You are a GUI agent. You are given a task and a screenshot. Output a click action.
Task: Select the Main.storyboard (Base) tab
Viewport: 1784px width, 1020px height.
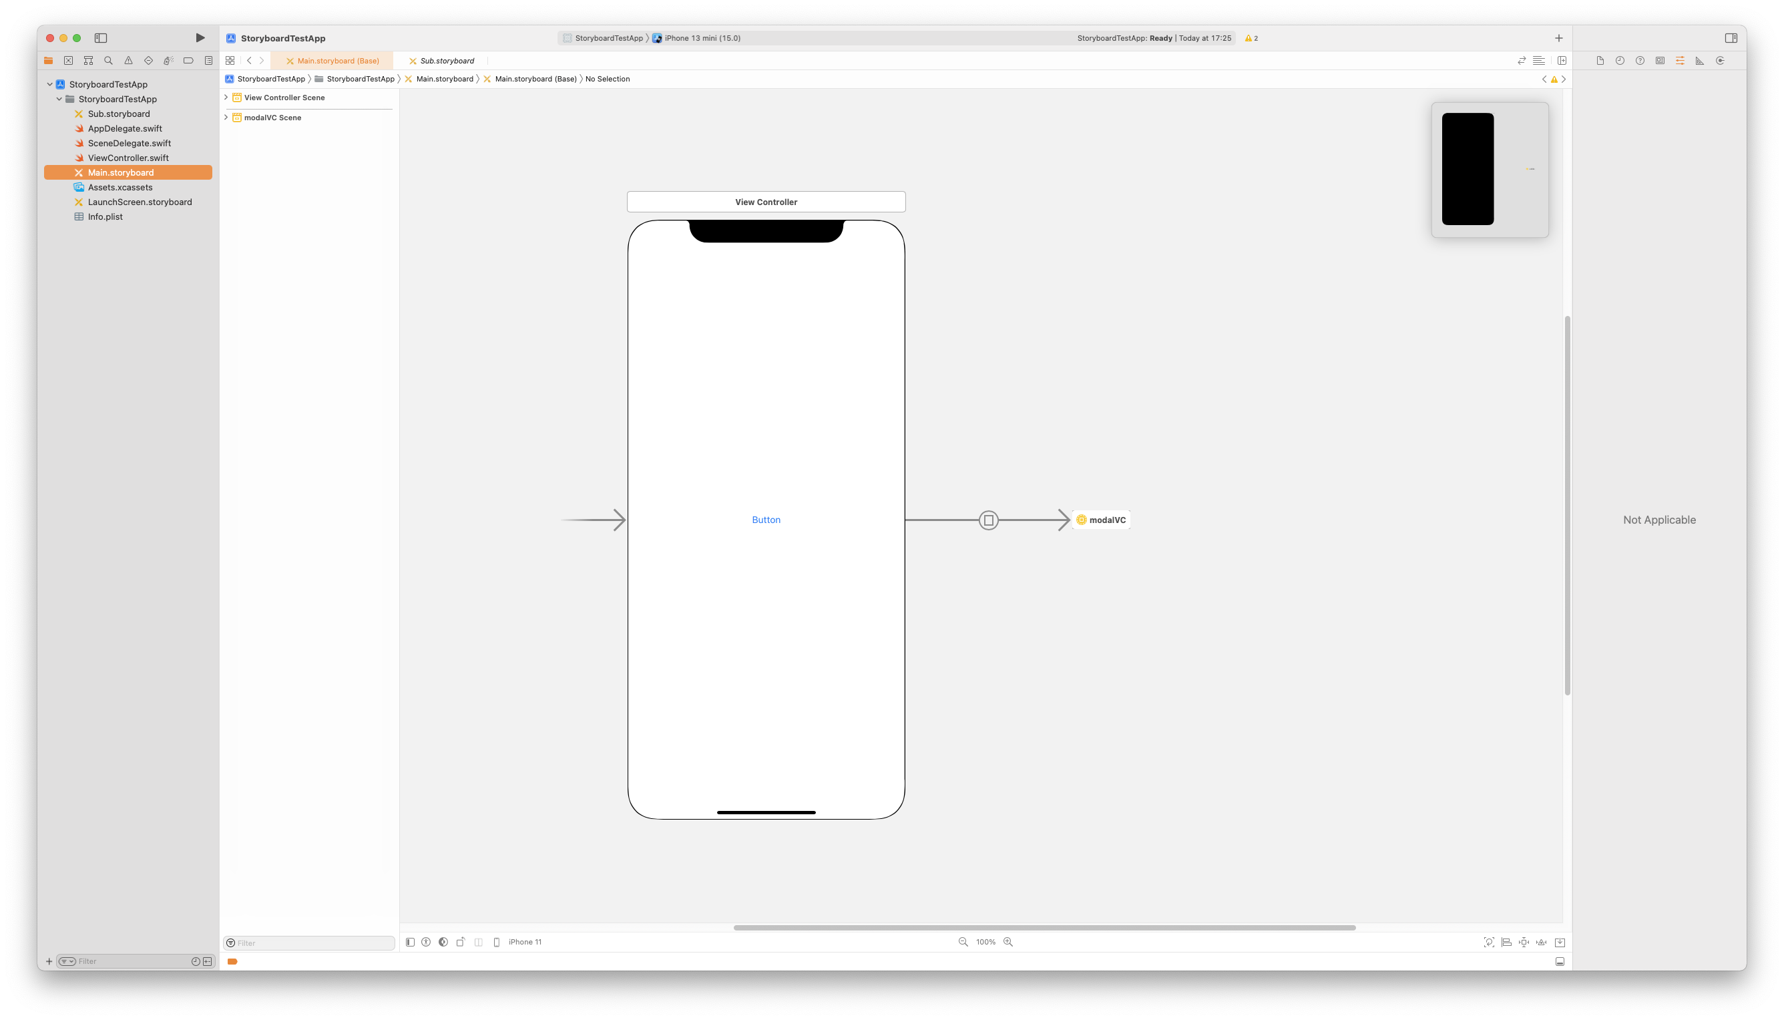(x=337, y=61)
